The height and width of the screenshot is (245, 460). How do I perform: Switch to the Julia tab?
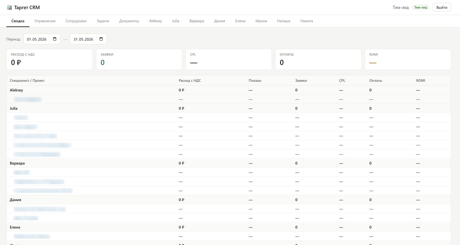pyautogui.click(x=176, y=21)
